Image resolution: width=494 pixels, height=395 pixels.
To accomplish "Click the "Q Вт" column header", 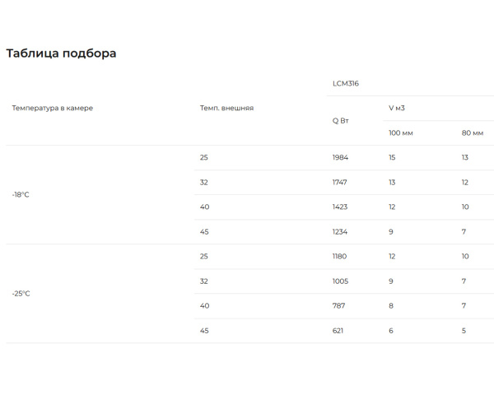I will (x=341, y=120).
